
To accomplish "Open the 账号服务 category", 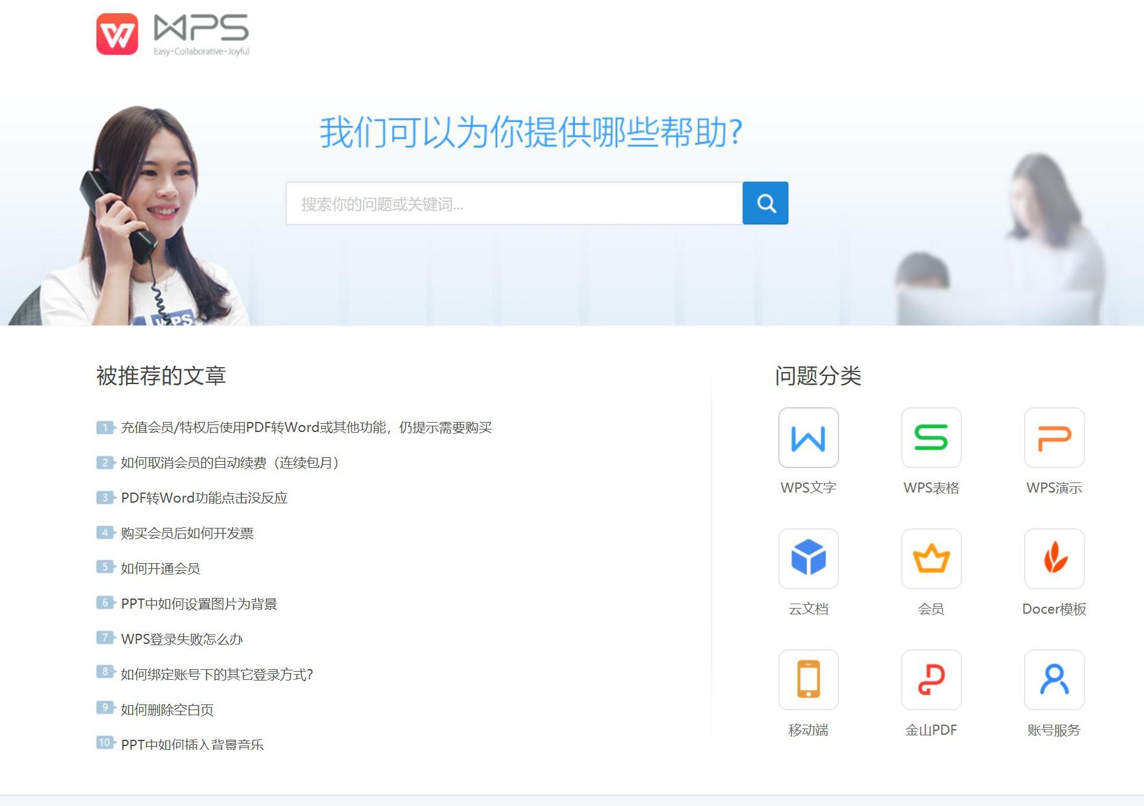I will (1053, 680).
